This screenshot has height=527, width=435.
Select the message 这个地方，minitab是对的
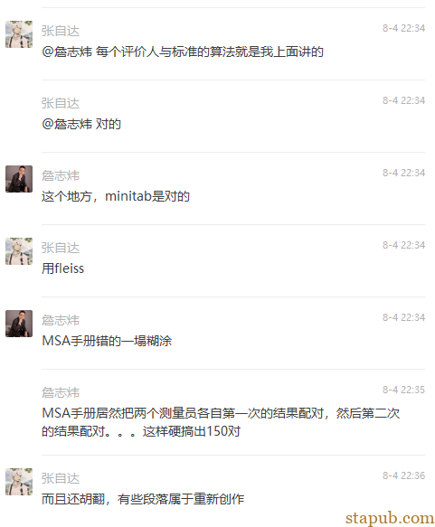tap(116, 196)
